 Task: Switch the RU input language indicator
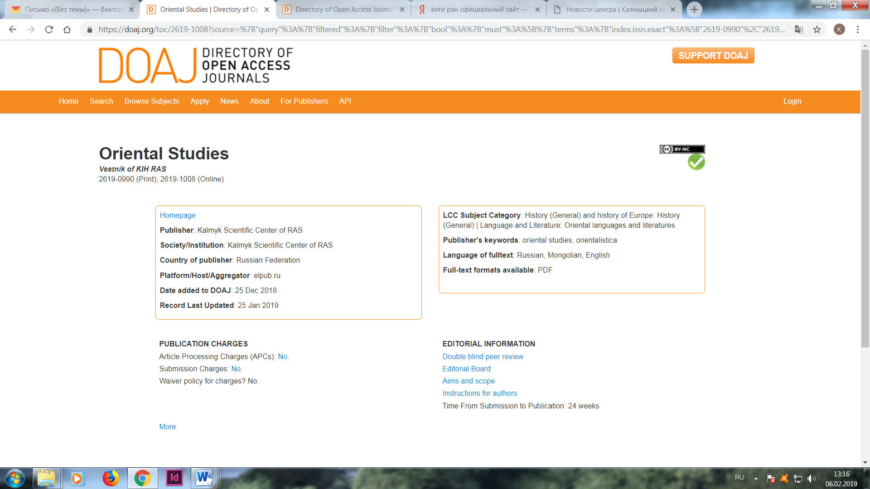coord(739,477)
